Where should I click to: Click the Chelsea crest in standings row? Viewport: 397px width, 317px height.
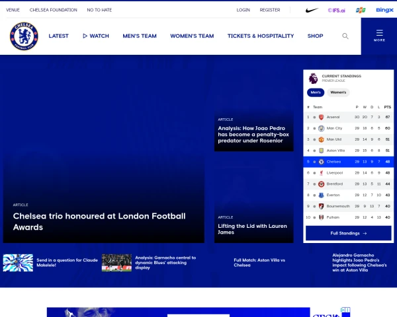[x=322, y=162]
